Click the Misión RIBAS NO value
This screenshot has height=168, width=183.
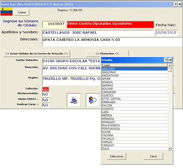(x=45, y=100)
